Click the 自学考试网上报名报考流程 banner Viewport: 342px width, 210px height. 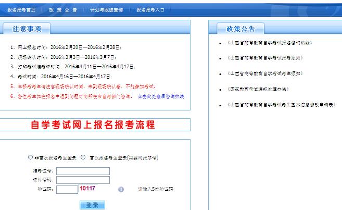[93, 125]
